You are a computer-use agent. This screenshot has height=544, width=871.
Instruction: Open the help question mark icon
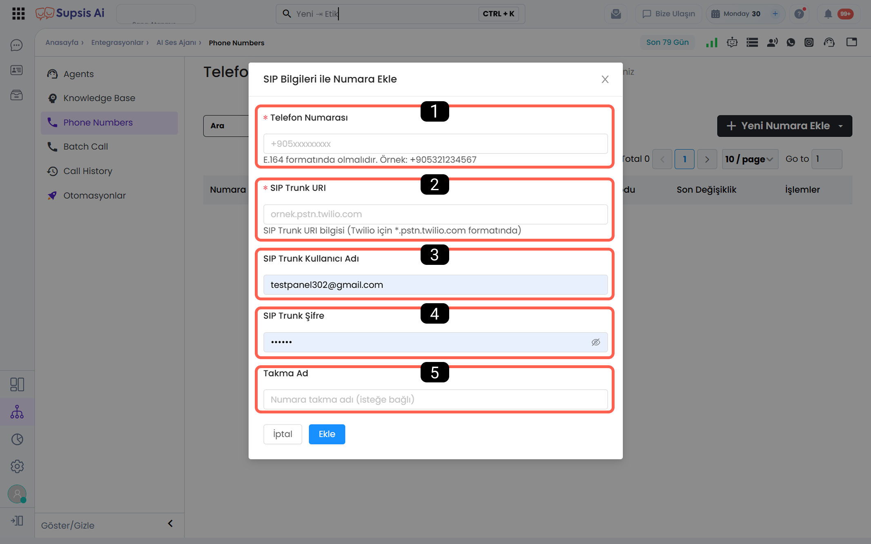coord(799,14)
